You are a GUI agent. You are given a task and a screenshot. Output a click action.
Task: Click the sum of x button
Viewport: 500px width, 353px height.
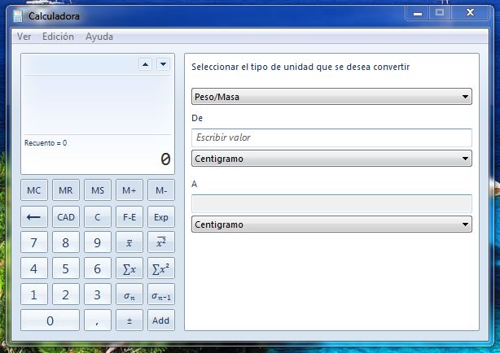click(x=129, y=268)
